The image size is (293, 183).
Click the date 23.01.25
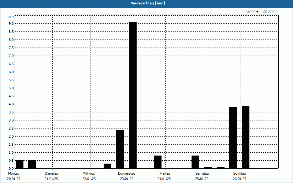pyautogui.click(x=127, y=179)
